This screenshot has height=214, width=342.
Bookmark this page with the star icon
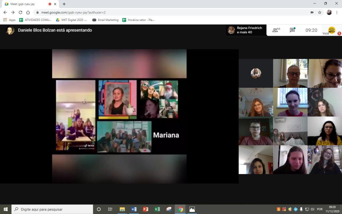pos(320,12)
